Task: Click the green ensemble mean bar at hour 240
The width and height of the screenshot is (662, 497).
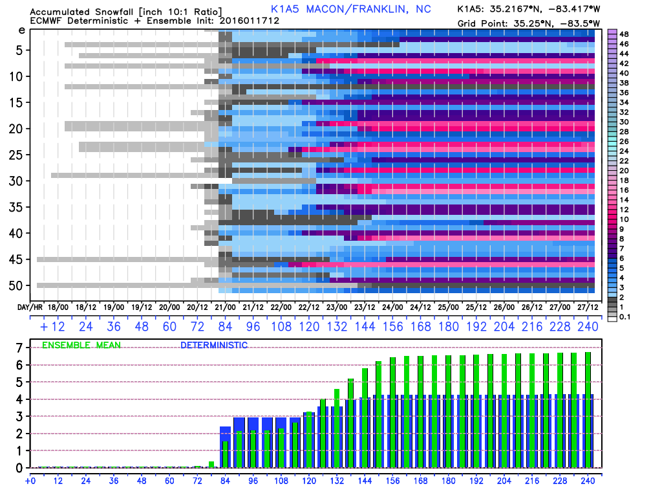Action: pyautogui.click(x=588, y=410)
